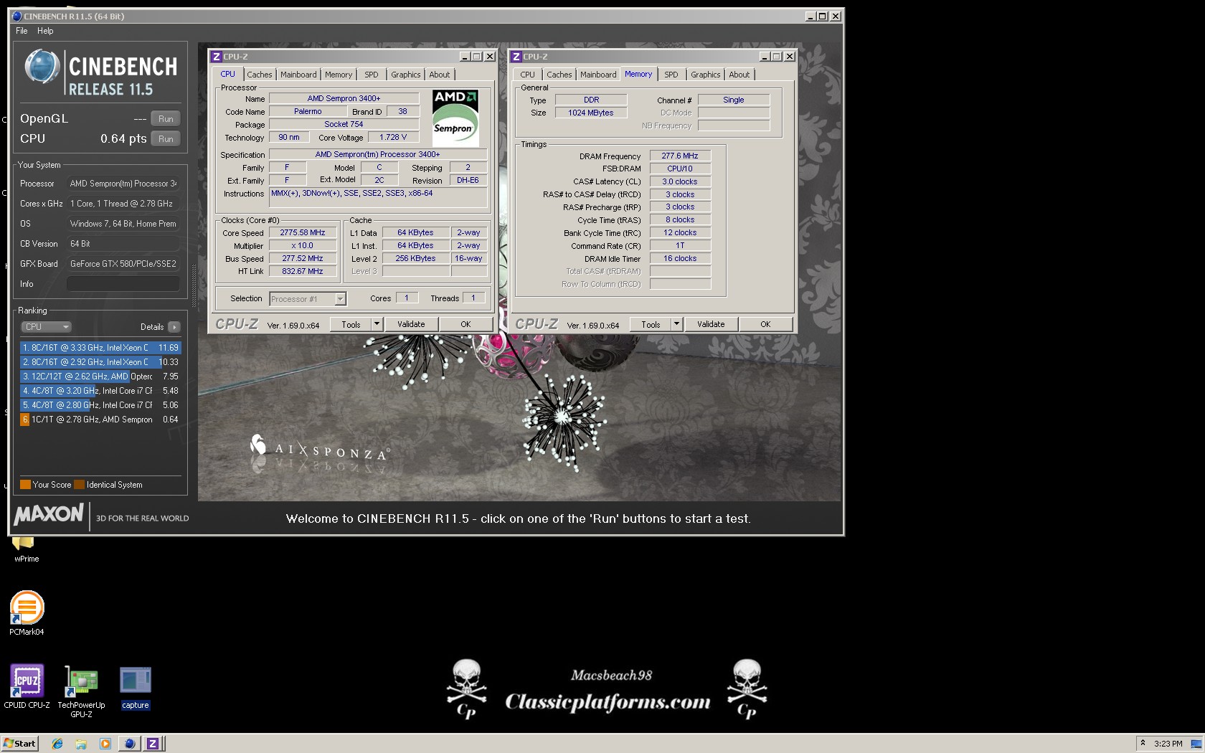The height and width of the screenshot is (753, 1205).
Task: Select ranking entry 1C/1T AMD Sempron
Action: point(100,420)
